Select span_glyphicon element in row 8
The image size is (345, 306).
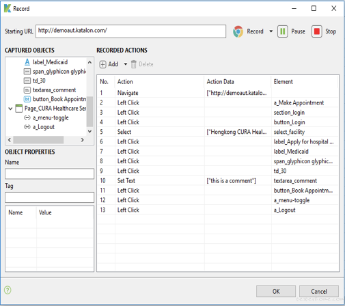point(305,161)
